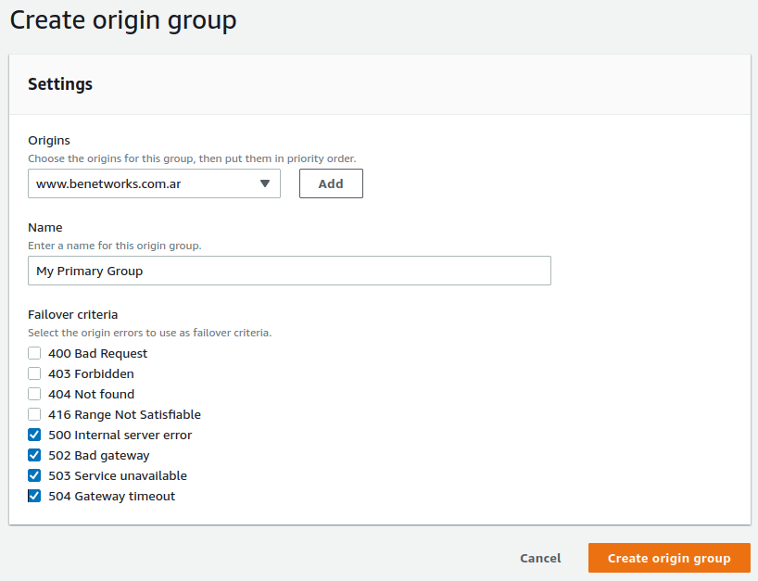
Task: Open the Origins dropdown showing www.benetworks.com.ar
Action: click(154, 183)
